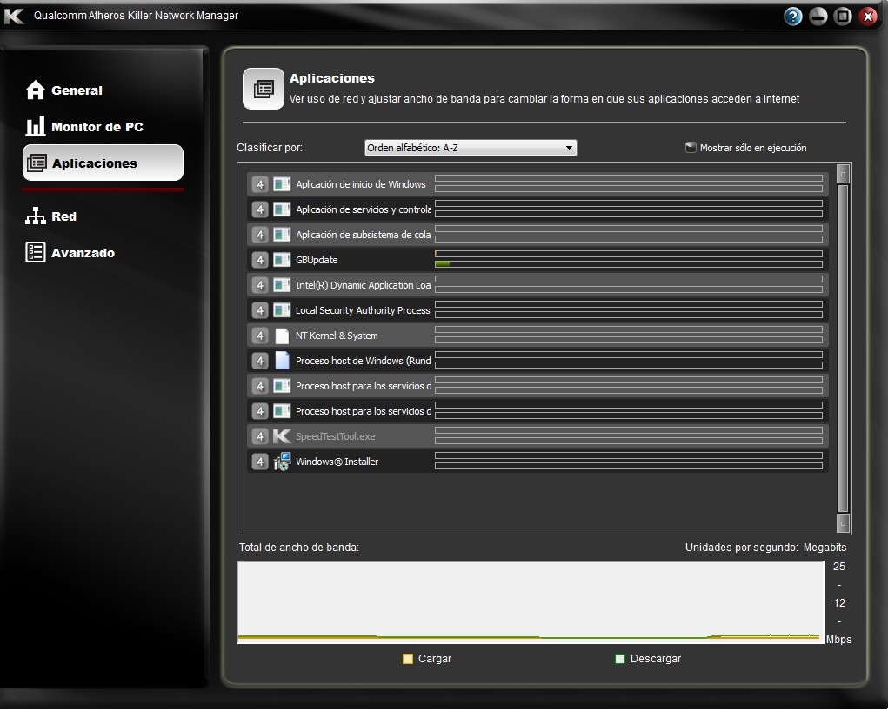Click Aplicación de inicio de Windows upload bar
This screenshot has height=711, width=888.
pyautogui.click(x=629, y=178)
